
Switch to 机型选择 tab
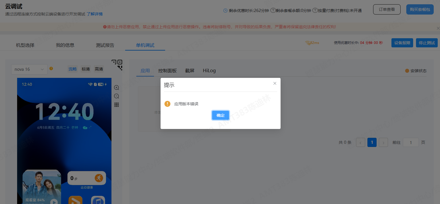point(25,45)
